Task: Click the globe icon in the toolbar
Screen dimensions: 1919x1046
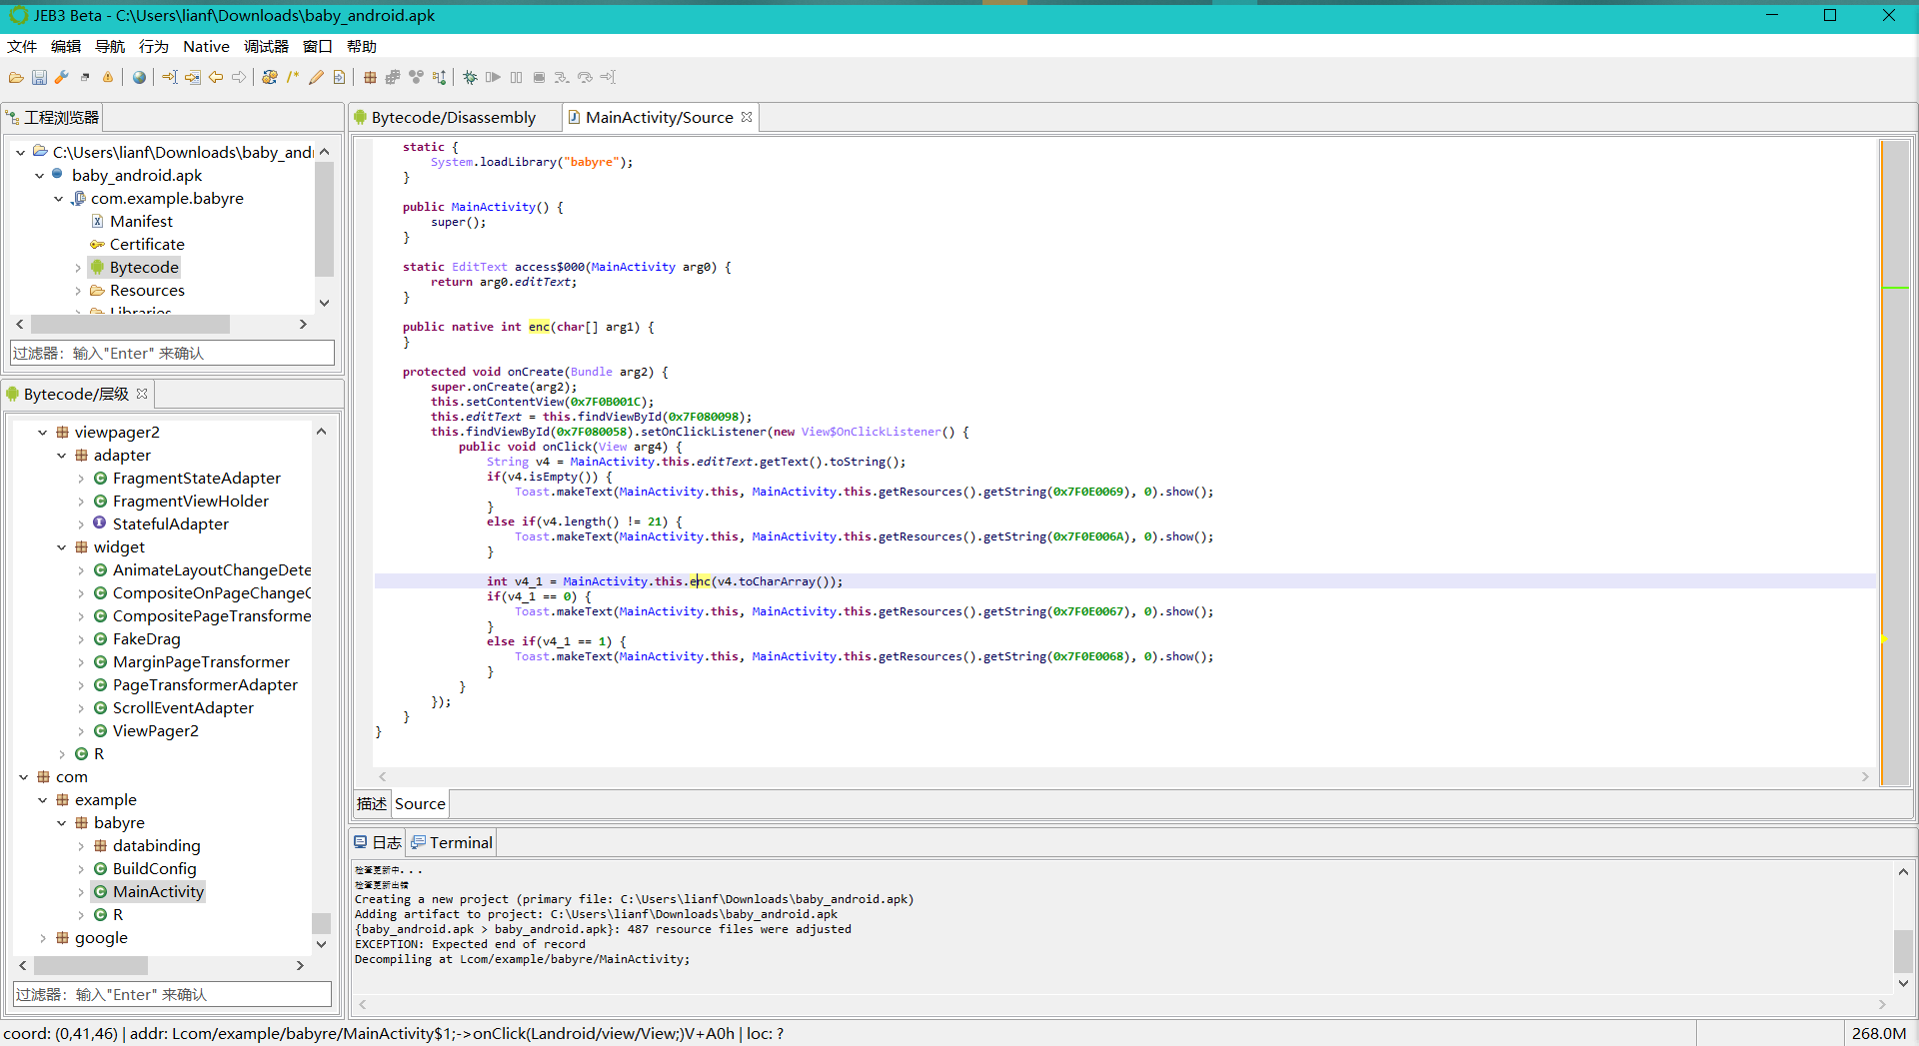Action: pos(139,78)
